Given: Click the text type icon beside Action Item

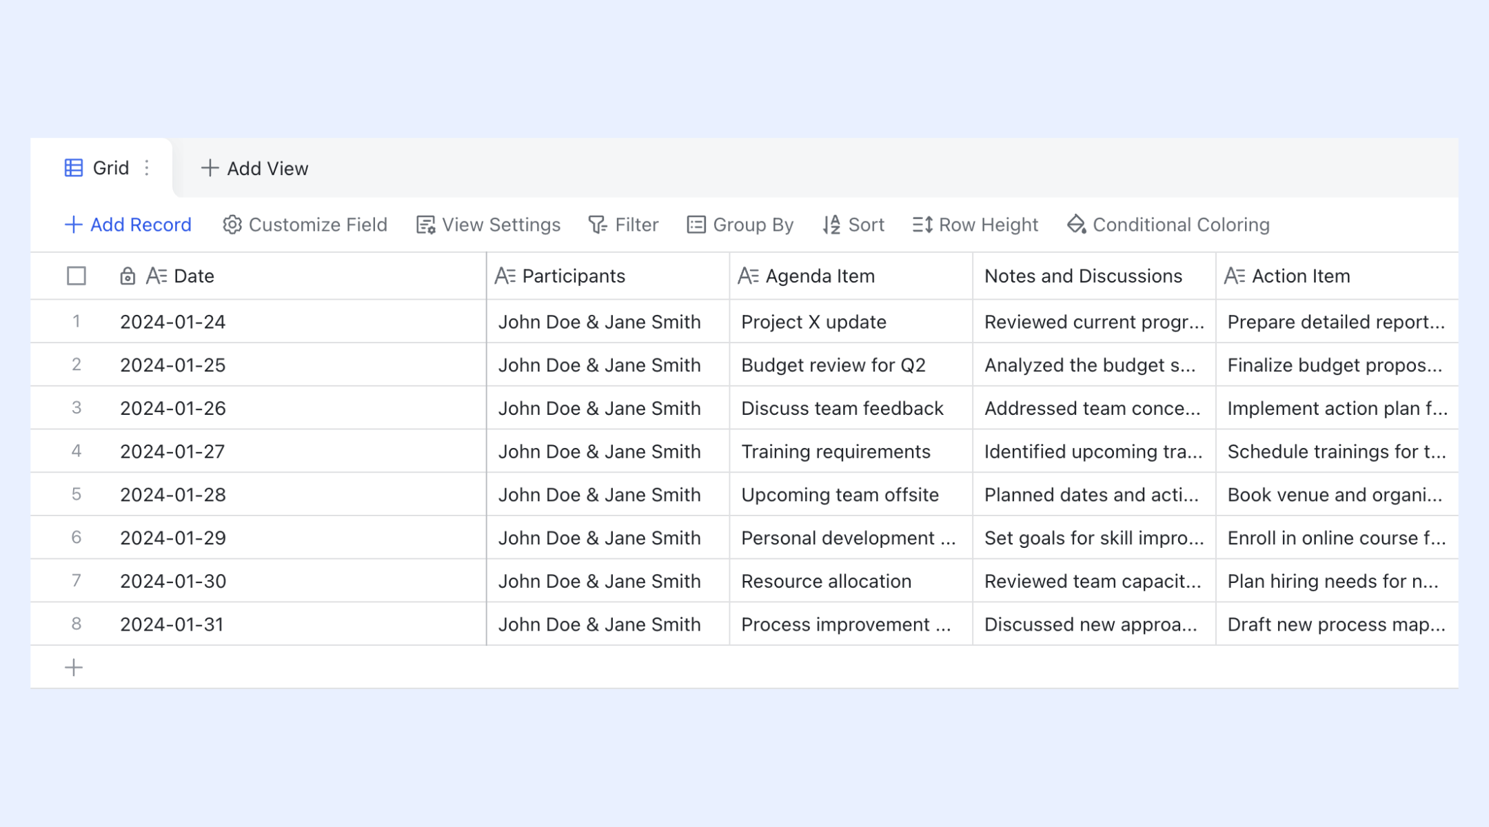Looking at the screenshot, I should (x=1235, y=276).
